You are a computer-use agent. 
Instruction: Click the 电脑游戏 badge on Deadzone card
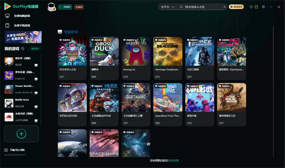click(160, 40)
